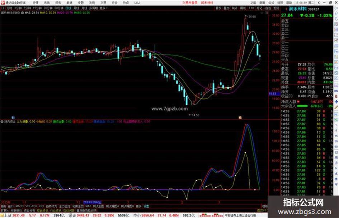This screenshot has width=339, height=218.
Task: Click the stock name 润禾材料 header
Action: pos(298,9)
